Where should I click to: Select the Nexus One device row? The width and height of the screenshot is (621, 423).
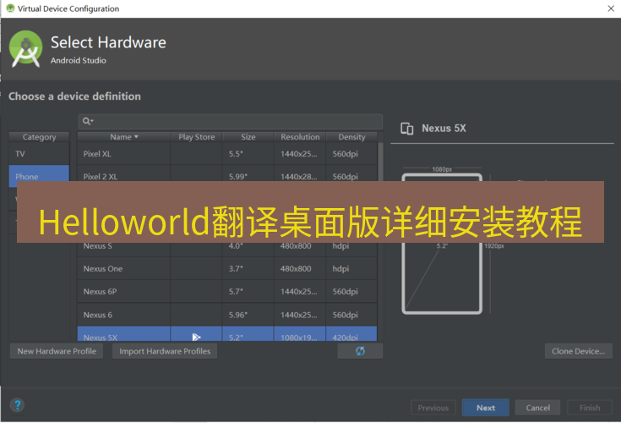pyautogui.click(x=227, y=268)
